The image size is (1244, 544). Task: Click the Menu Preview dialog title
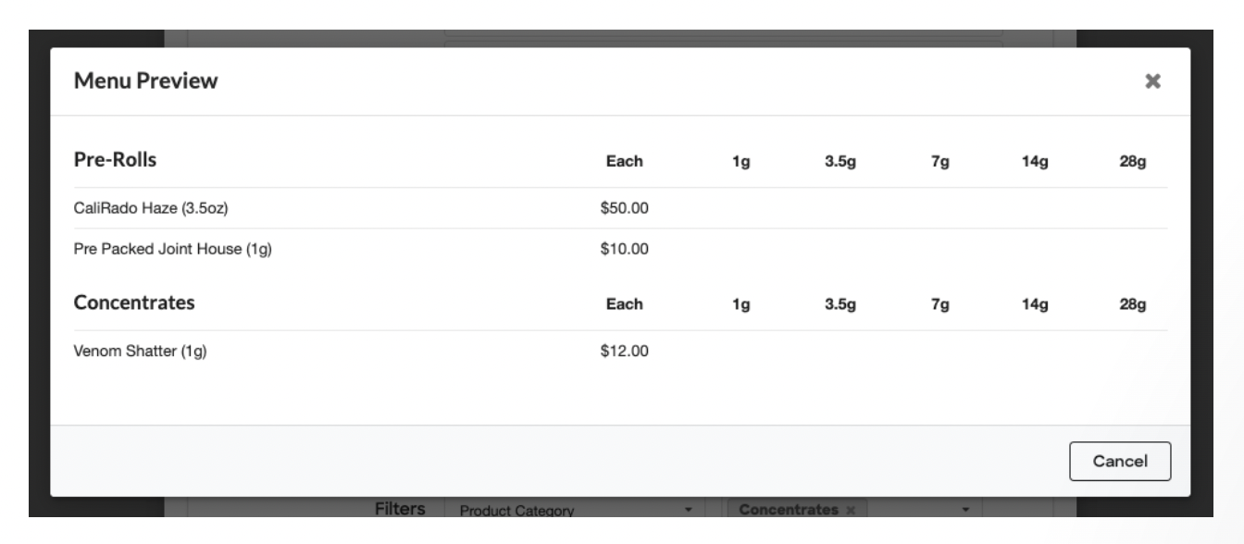tap(145, 81)
